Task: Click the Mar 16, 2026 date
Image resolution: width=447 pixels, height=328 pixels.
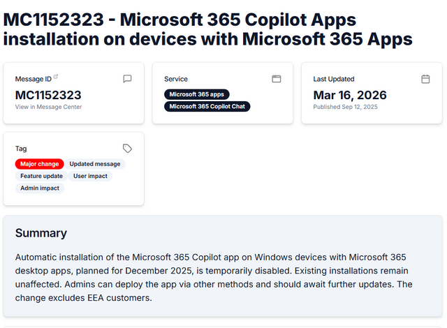Action: click(x=350, y=95)
